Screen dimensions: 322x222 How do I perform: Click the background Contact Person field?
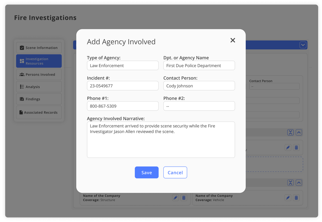pyautogui.click(x=274, y=86)
